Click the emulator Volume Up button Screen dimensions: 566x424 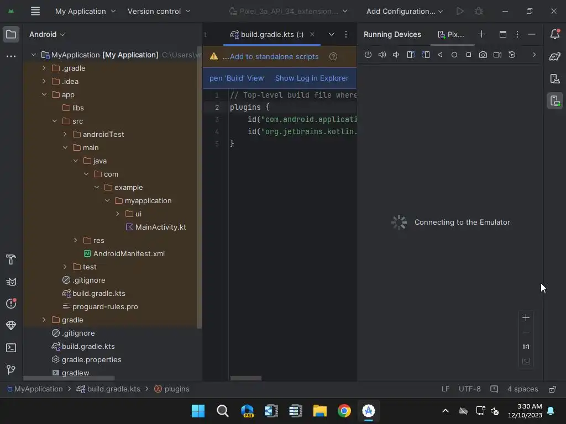click(x=382, y=55)
